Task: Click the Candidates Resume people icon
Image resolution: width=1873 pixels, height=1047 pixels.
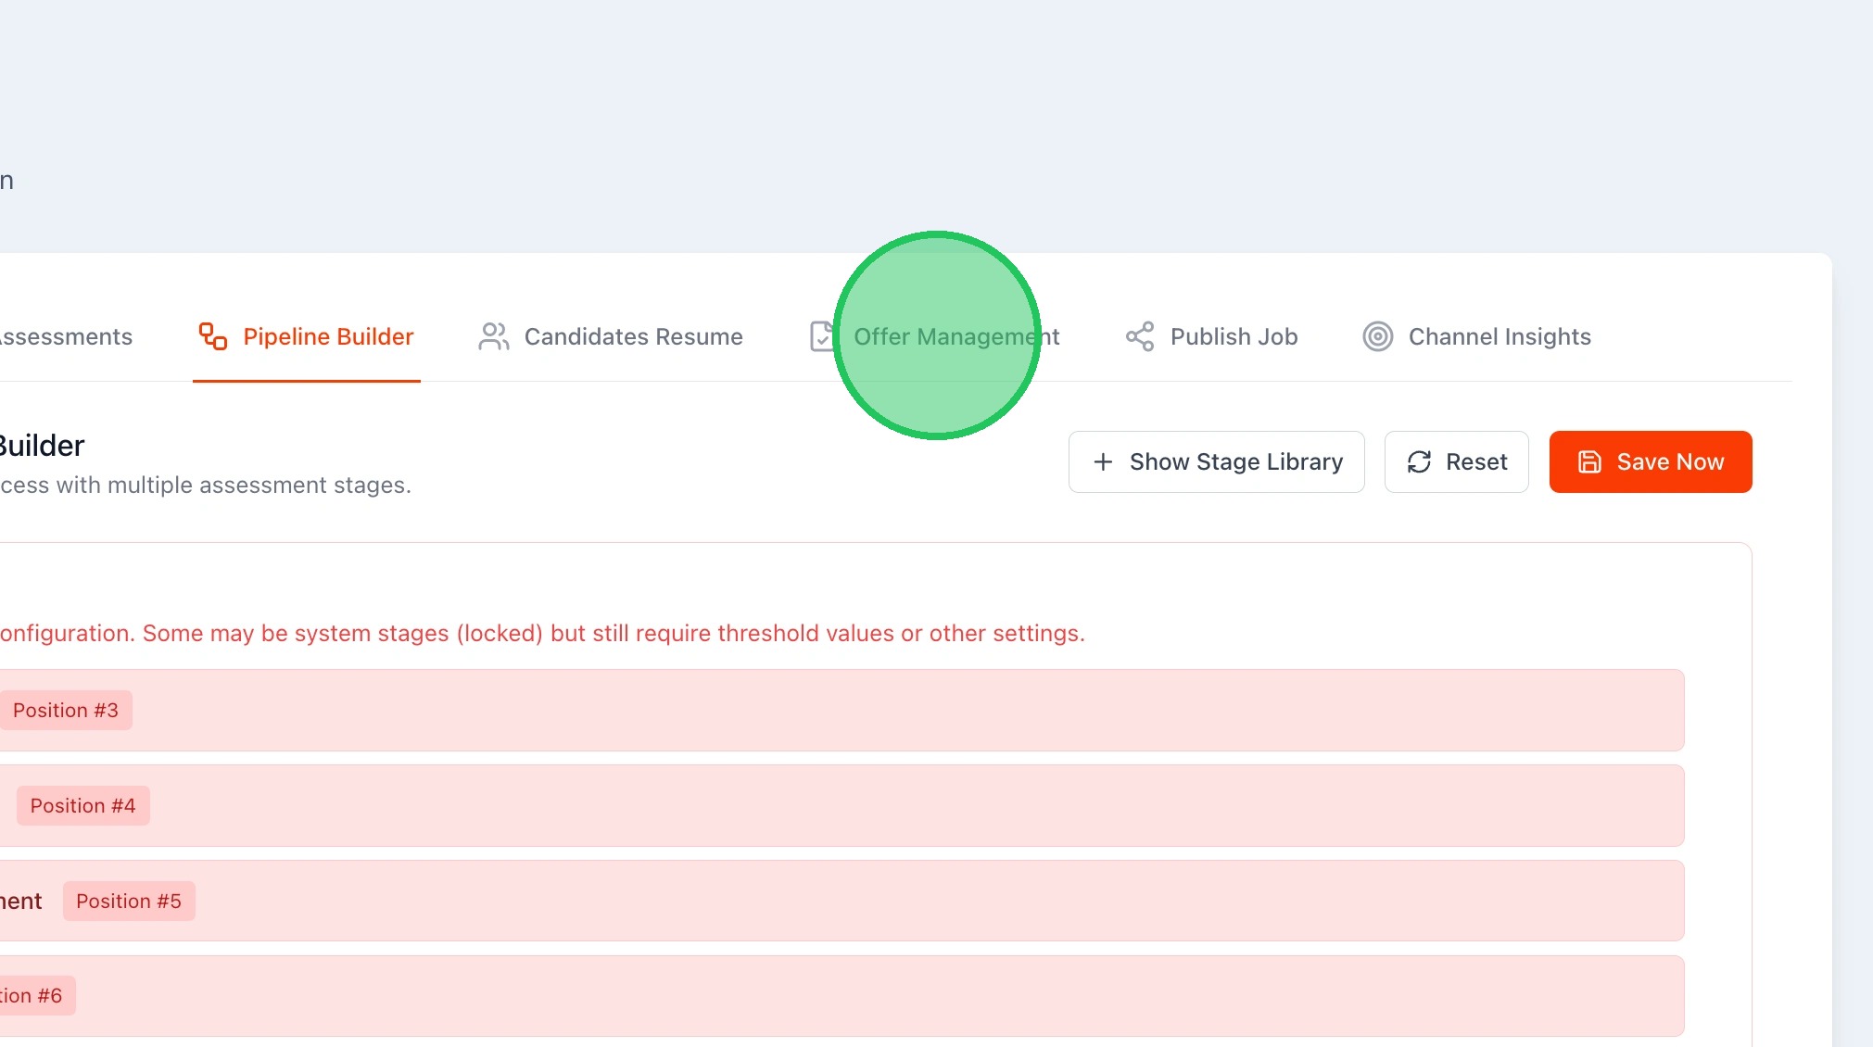Action: [x=493, y=336]
